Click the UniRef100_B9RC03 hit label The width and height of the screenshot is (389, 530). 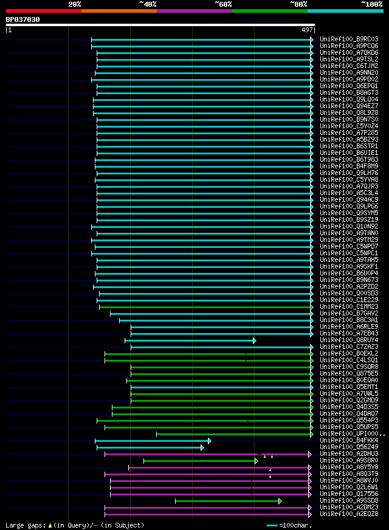coord(349,40)
